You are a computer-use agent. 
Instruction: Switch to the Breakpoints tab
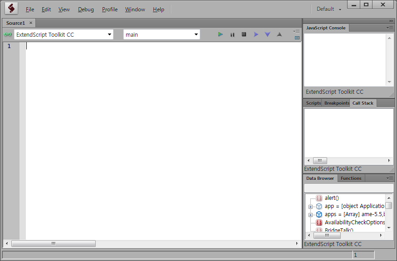click(x=337, y=103)
